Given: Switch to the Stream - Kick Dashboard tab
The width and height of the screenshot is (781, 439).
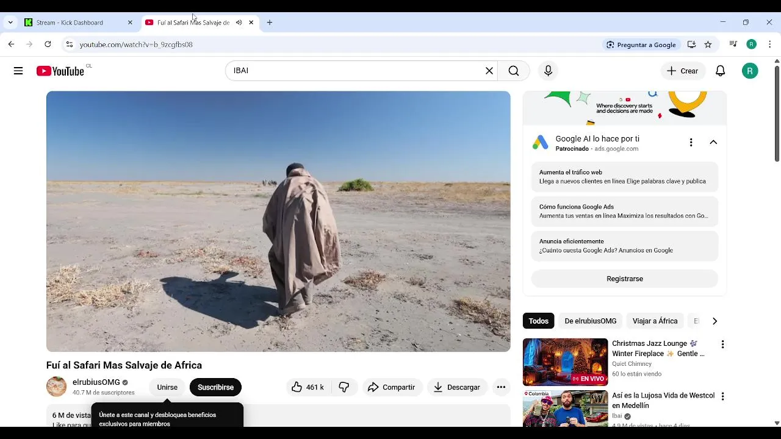Looking at the screenshot, I should (x=70, y=23).
